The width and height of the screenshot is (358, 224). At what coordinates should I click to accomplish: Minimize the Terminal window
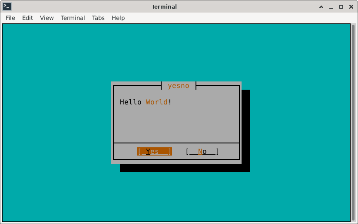click(331, 6)
